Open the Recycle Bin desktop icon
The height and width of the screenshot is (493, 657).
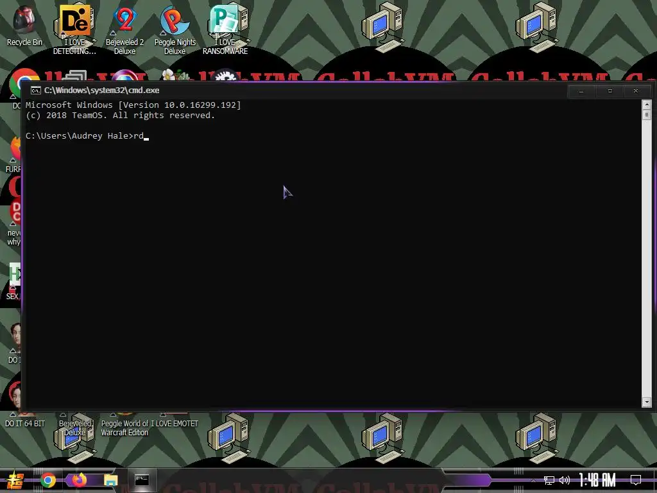(x=24, y=25)
